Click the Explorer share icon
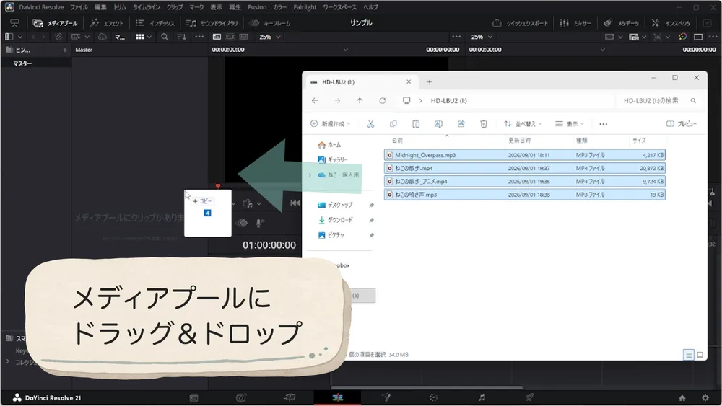722x406 pixels. pos(461,124)
